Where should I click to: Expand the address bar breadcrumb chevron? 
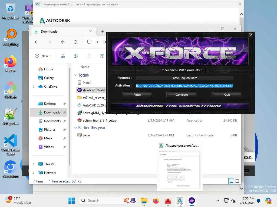click(x=97, y=42)
